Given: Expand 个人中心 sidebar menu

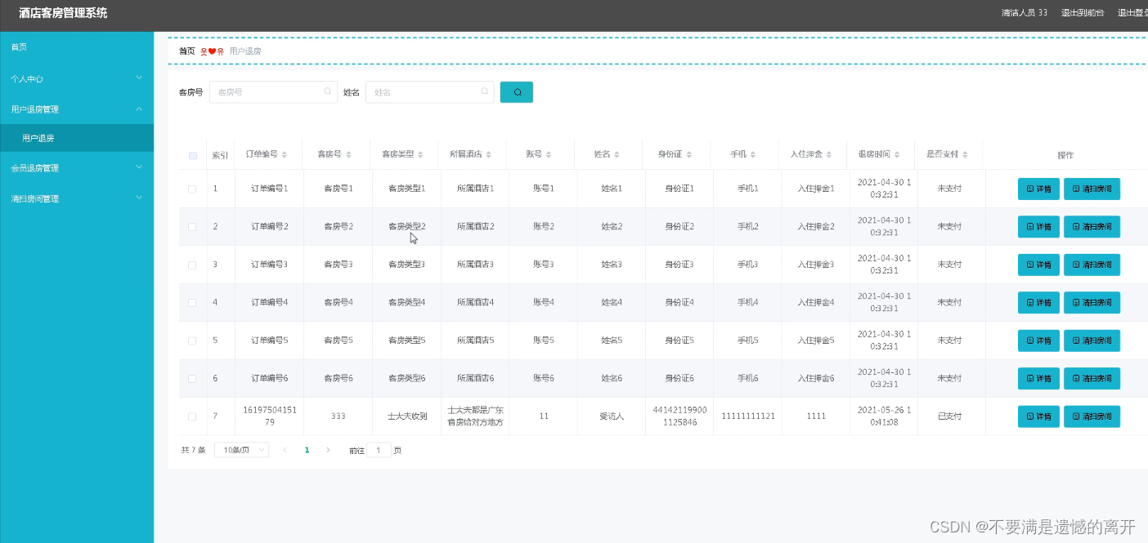Looking at the screenshot, I should (77, 78).
